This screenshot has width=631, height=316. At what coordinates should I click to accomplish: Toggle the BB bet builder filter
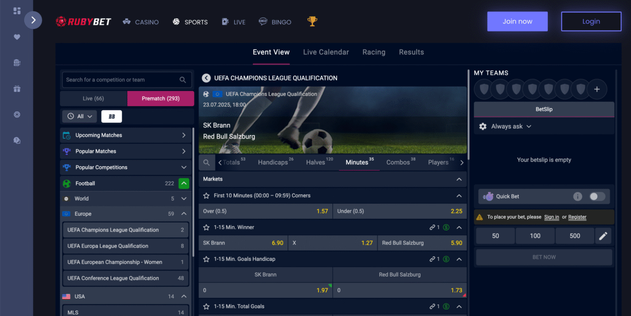[111, 117]
